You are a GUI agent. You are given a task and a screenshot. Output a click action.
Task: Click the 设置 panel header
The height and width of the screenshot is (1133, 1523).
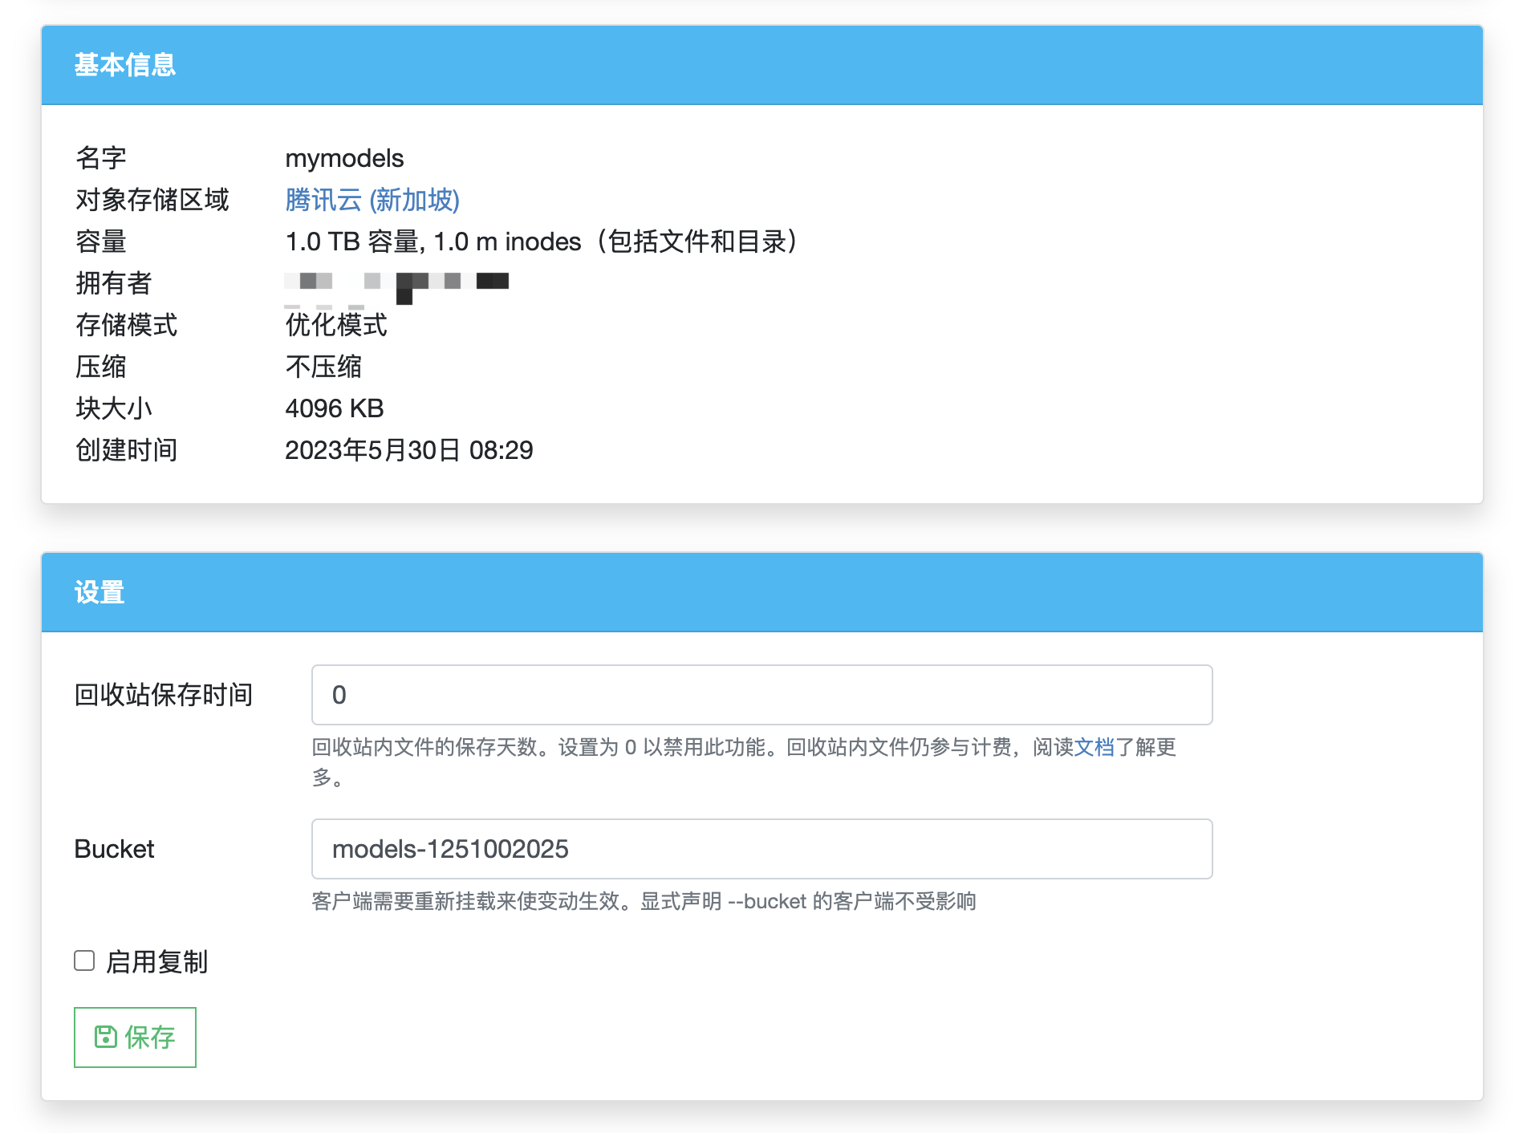[761, 592]
